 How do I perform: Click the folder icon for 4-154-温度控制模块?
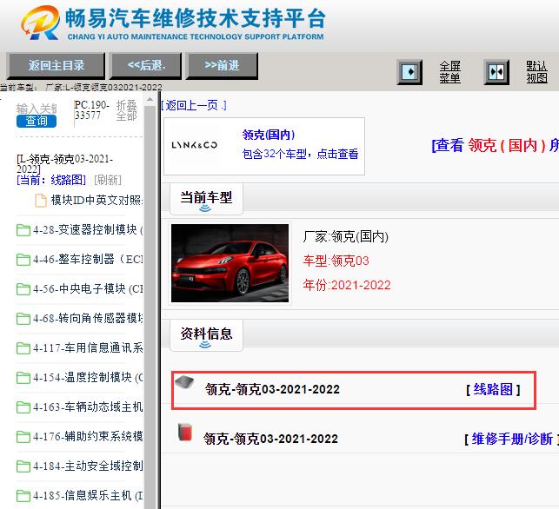[23, 378]
